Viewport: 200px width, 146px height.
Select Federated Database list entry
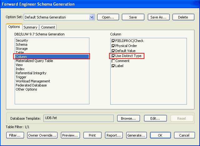point(31,85)
